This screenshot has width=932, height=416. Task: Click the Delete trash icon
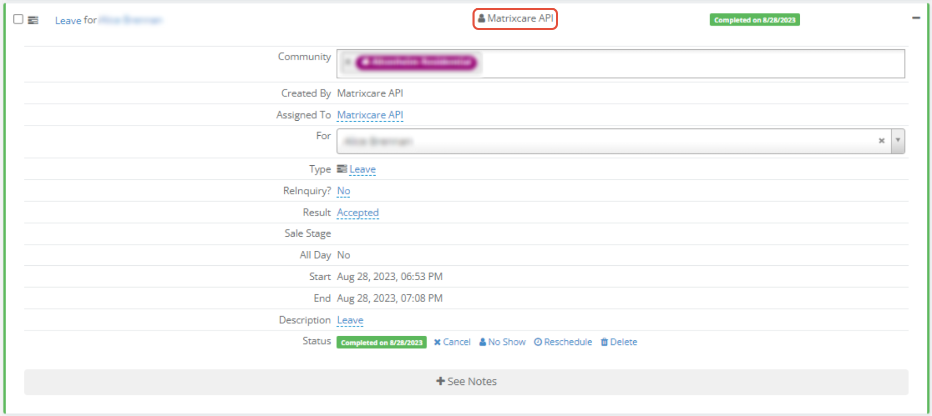coord(604,342)
